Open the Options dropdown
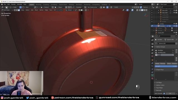 [146, 7]
